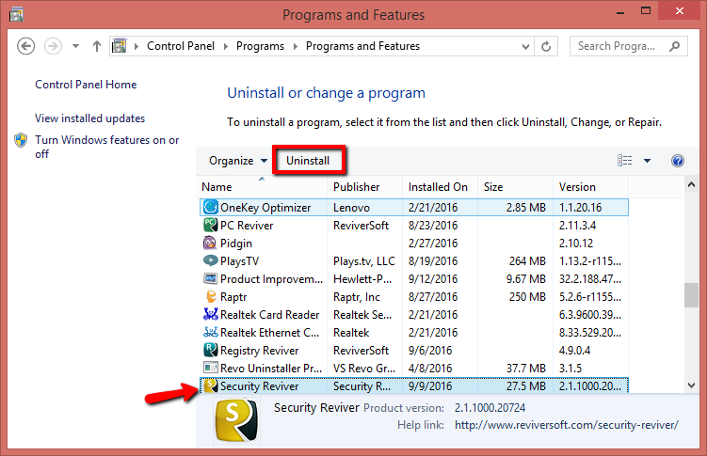Click the 37.7 MB size of Revo Uninstaller
The width and height of the screenshot is (707, 456).
click(525, 369)
